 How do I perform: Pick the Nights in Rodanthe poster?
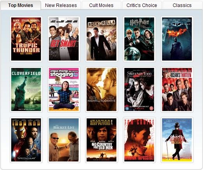pos(101,89)
